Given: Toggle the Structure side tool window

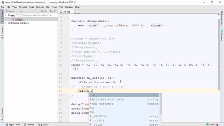Looking at the screenshot, I should [x=2, y=33].
